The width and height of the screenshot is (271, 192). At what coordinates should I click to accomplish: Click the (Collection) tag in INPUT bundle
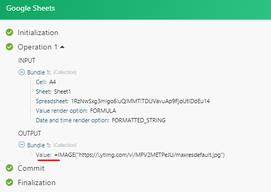click(x=65, y=72)
